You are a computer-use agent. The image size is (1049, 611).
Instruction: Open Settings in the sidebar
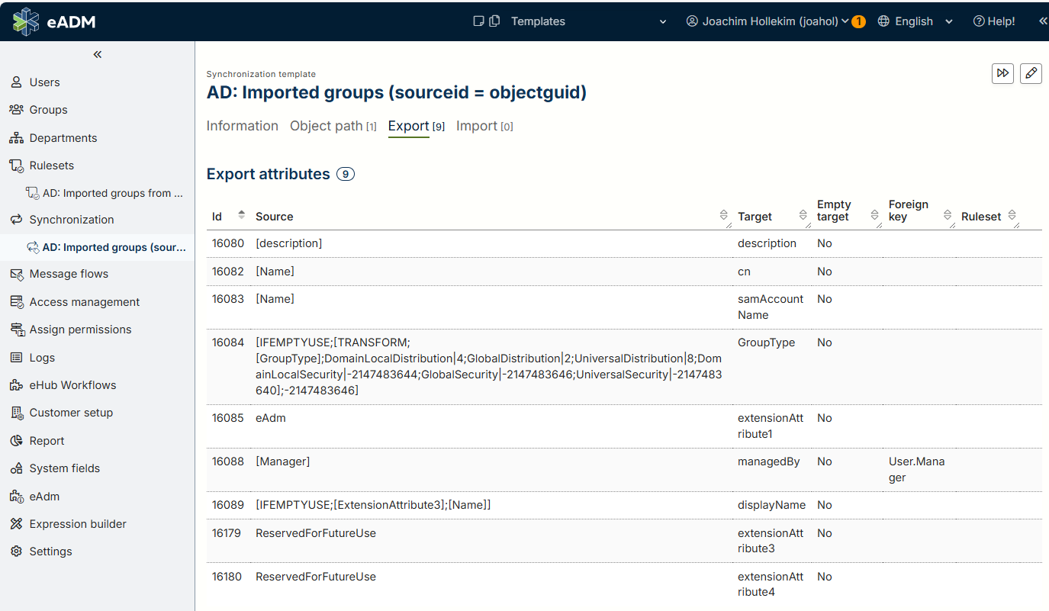point(50,552)
